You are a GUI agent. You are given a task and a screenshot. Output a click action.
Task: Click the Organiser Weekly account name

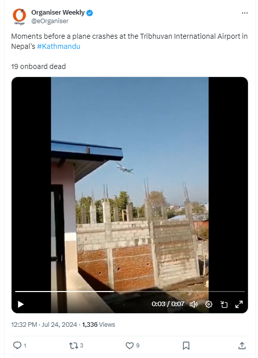[x=58, y=12]
